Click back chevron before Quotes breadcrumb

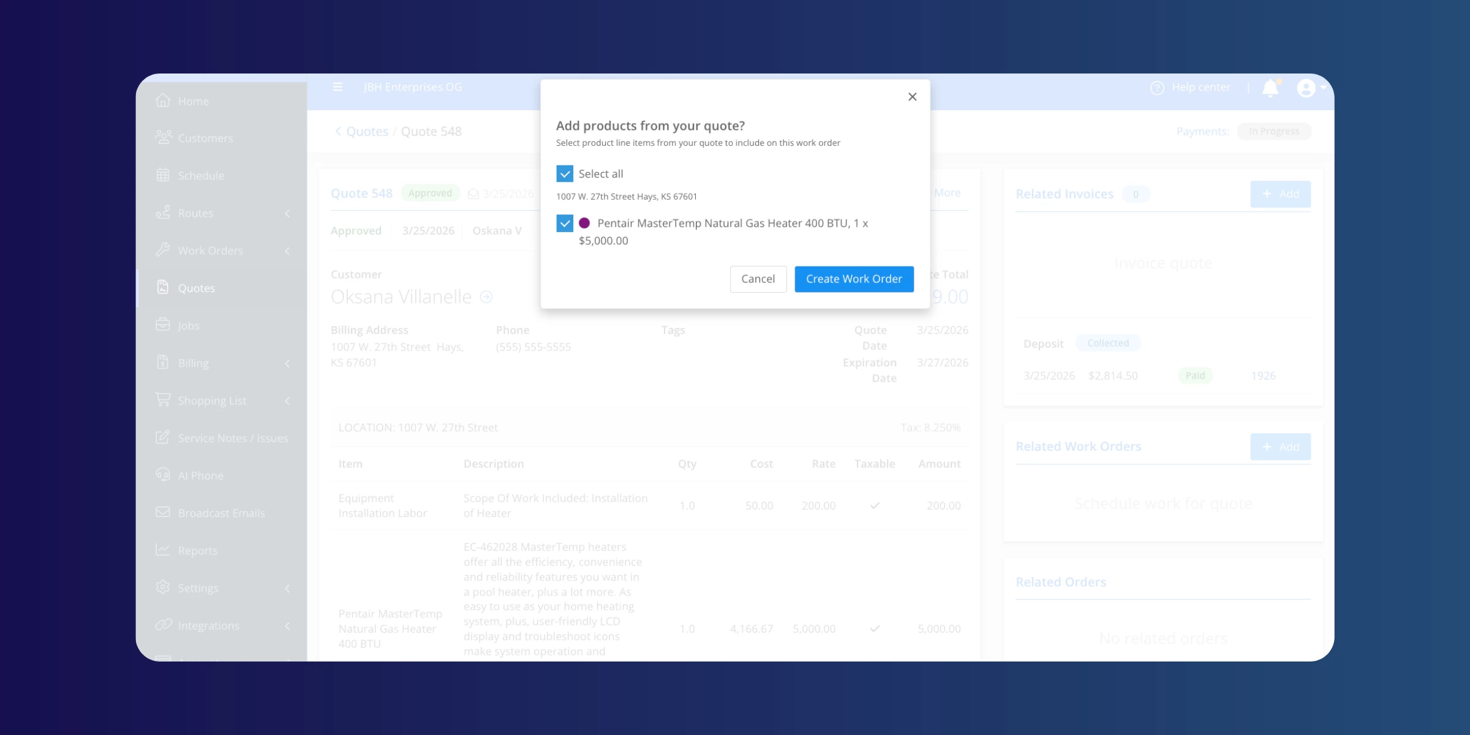[338, 132]
